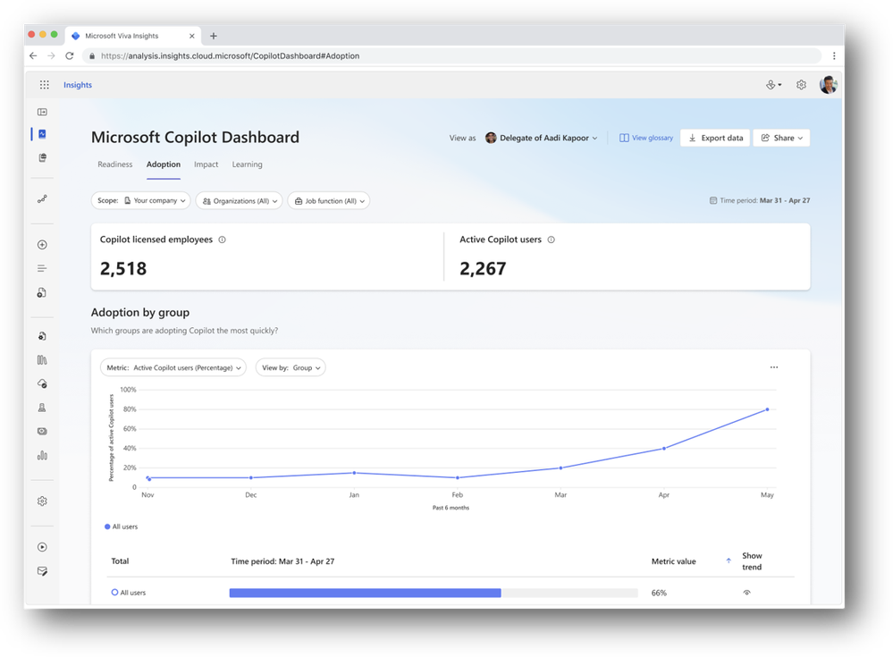
Task: Show info for Copilot licensed employees
Action: [222, 240]
